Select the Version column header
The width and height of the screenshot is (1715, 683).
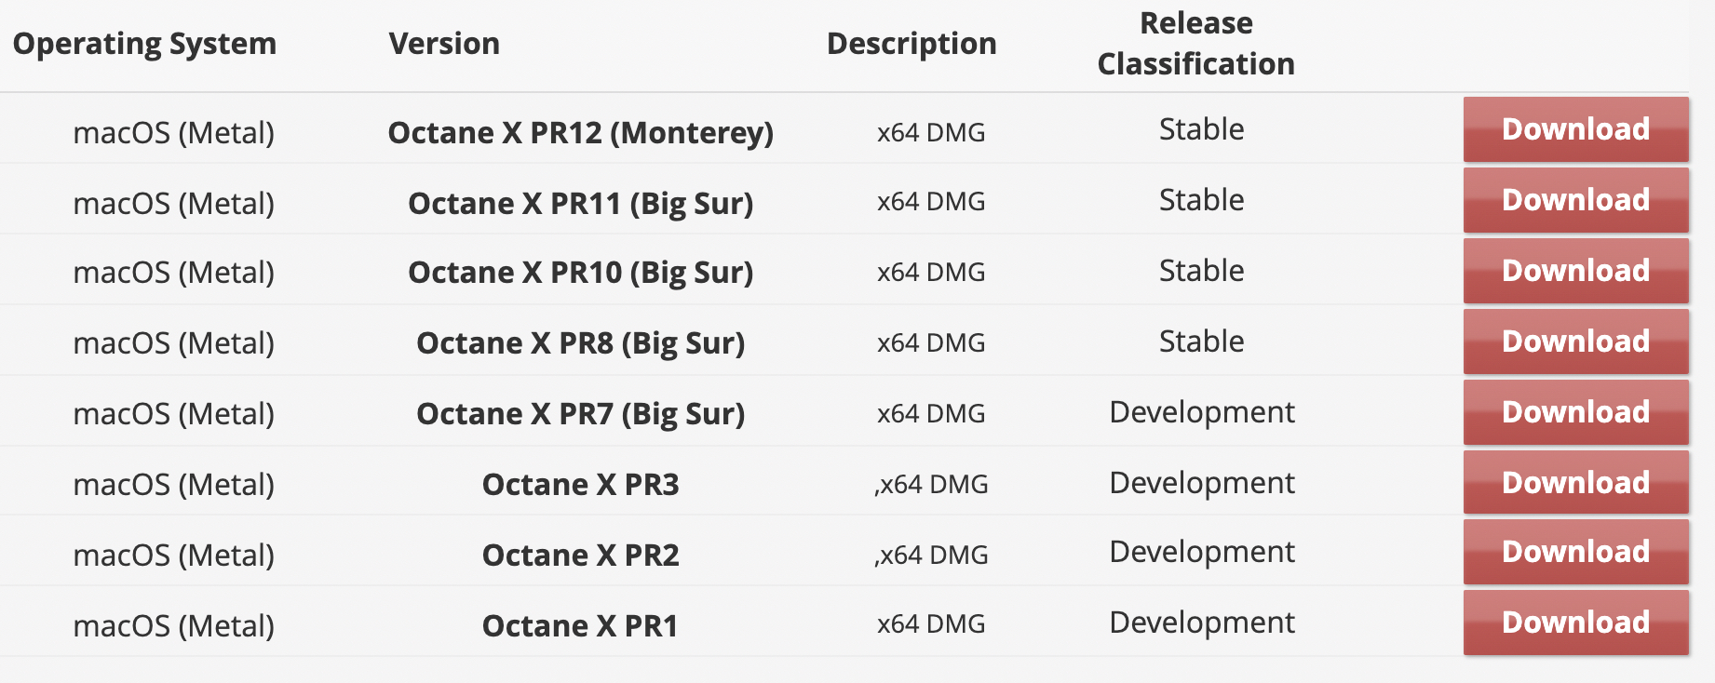point(444,44)
